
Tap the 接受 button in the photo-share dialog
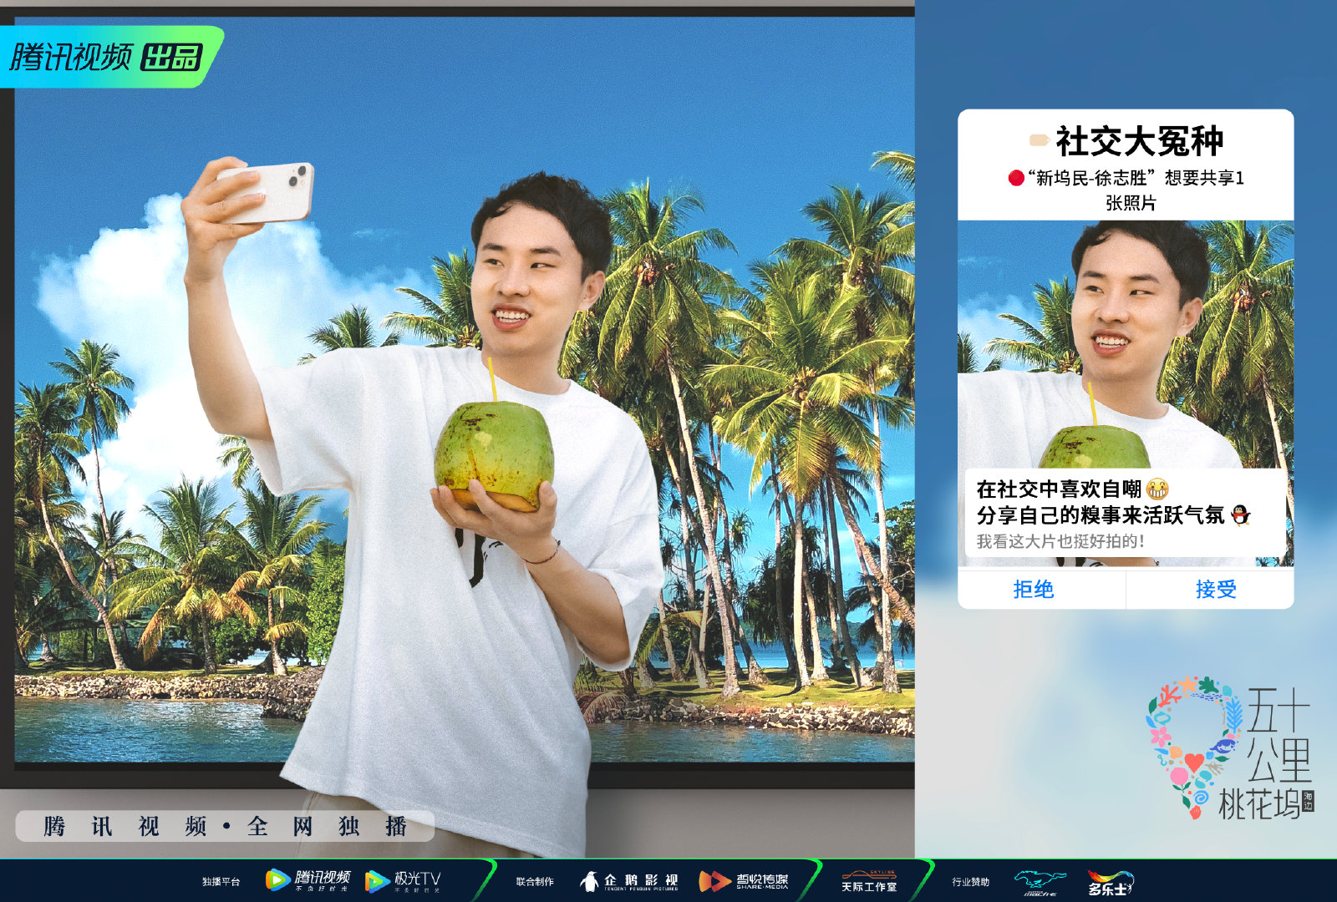(1216, 589)
